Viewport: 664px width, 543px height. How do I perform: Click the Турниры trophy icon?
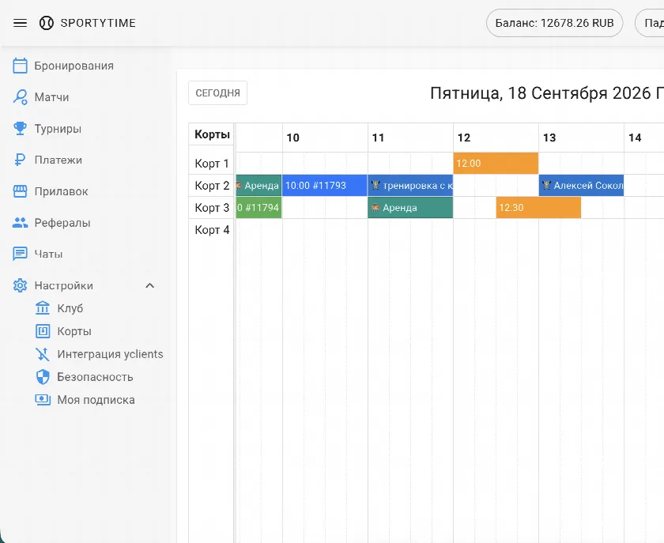20,128
